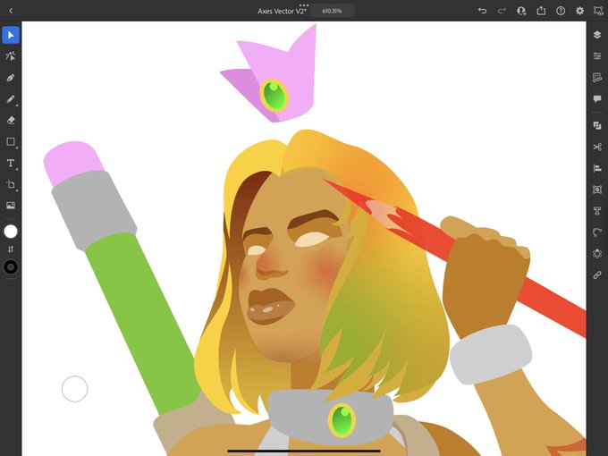
Task: Swap fill and stroke colors
Action: click(11, 249)
